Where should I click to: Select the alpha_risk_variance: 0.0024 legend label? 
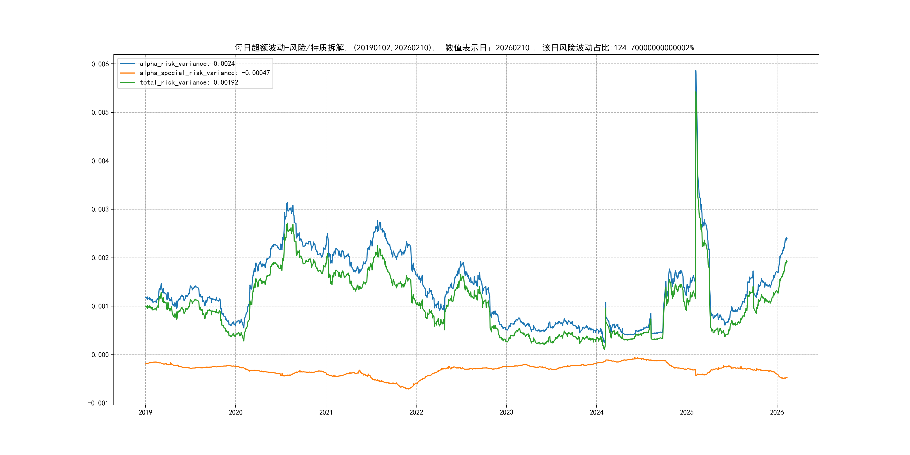tap(187, 63)
